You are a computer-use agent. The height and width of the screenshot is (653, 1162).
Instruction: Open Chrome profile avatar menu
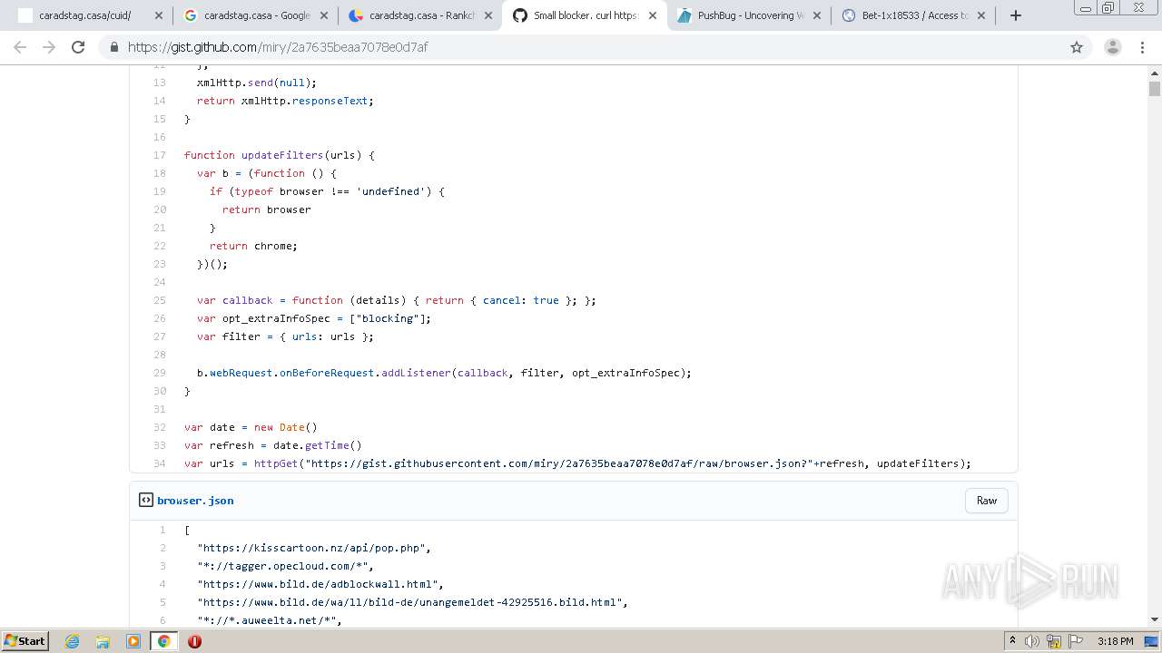(1113, 47)
